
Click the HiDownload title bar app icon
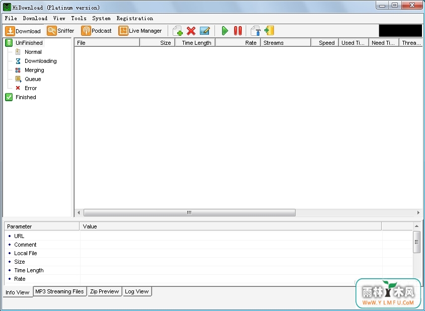7,7
